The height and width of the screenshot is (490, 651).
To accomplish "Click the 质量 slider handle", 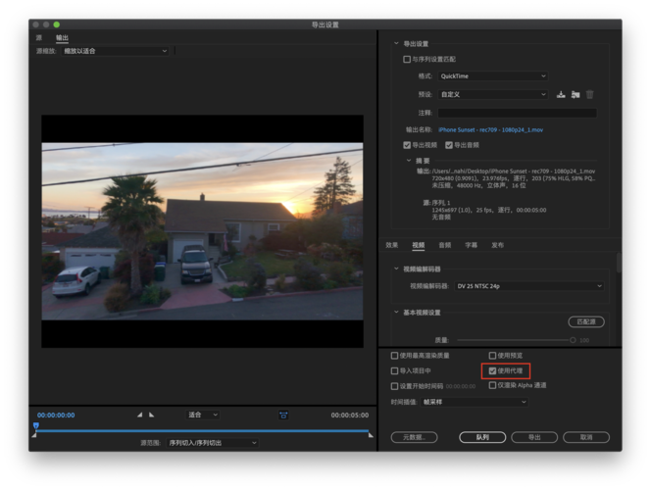I will [x=573, y=340].
